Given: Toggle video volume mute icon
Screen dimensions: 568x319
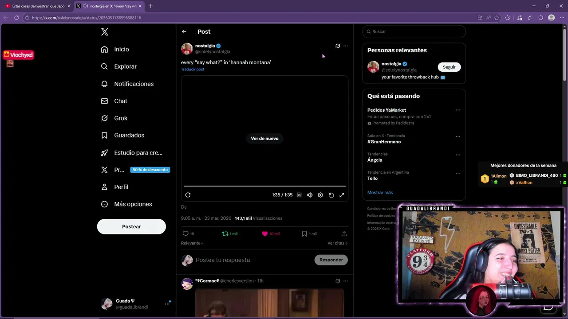Looking at the screenshot, I should pos(310,195).
